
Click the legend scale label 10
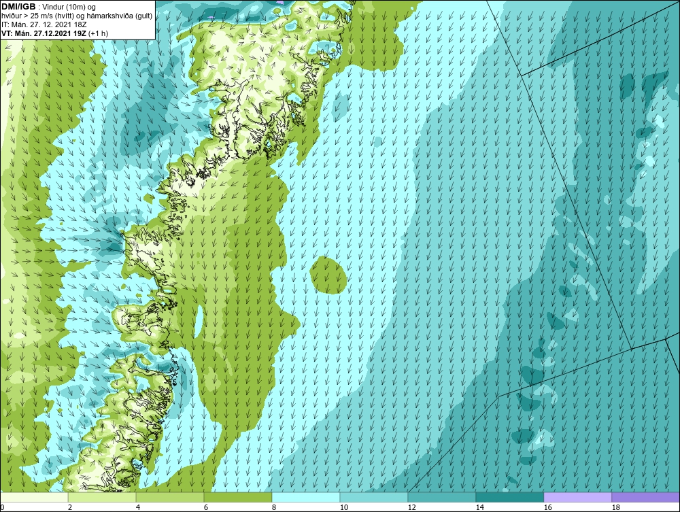pos(344,507)
